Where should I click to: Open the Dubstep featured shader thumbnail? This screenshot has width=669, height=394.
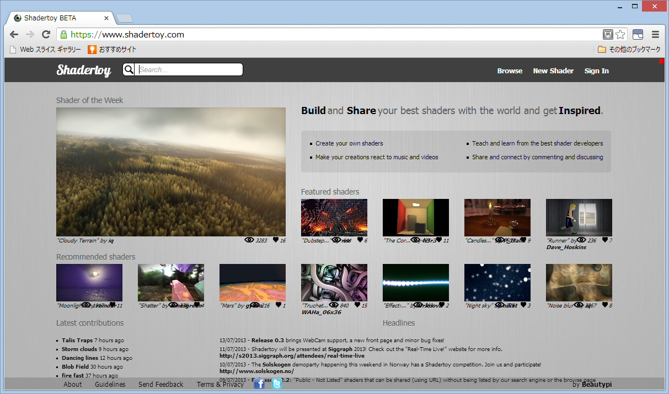pyautogui.click(x=334, y=218)
